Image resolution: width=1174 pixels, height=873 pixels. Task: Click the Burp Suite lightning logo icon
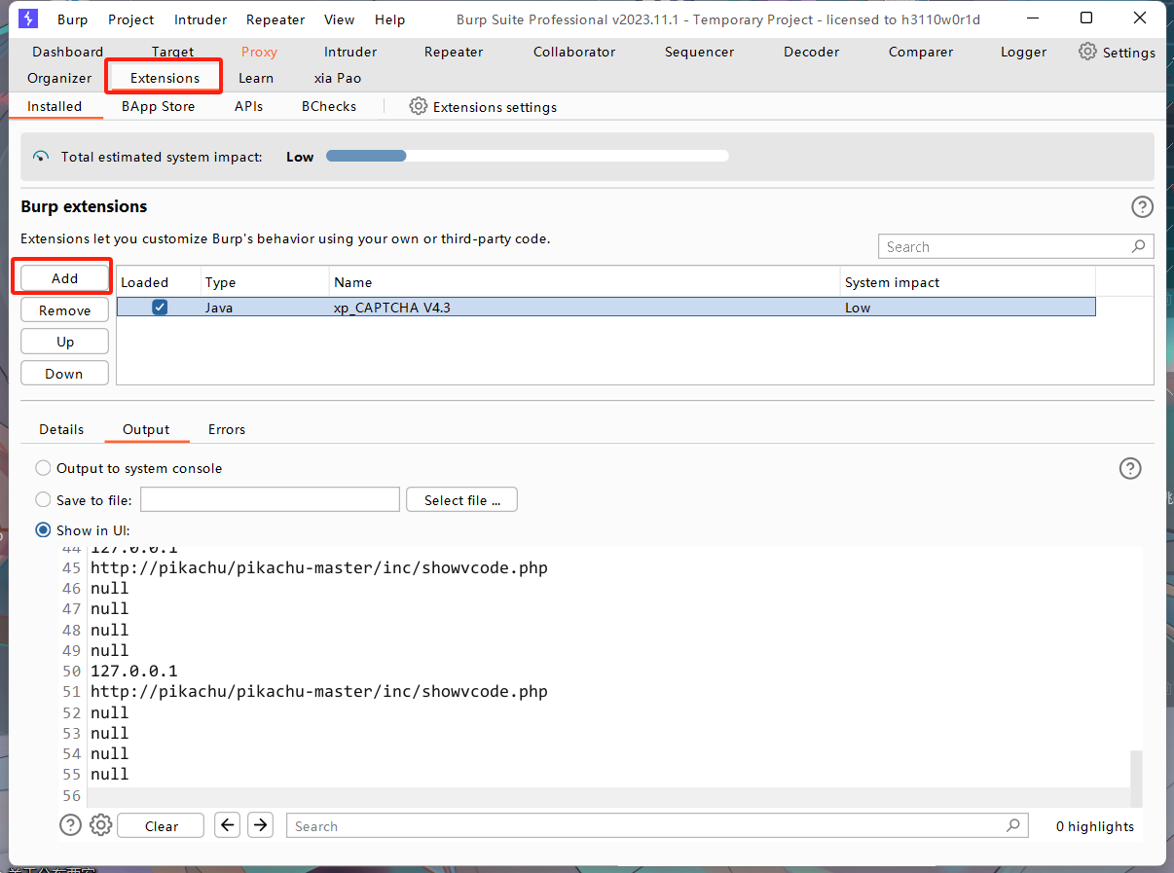coord(28,18)
